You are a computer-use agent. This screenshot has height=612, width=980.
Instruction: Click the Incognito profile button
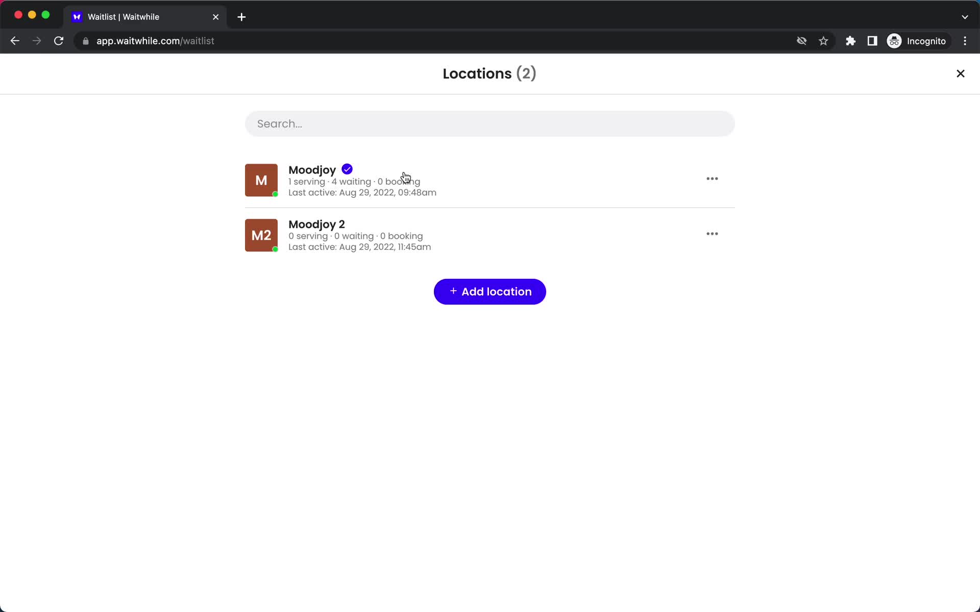pos(917,41)
